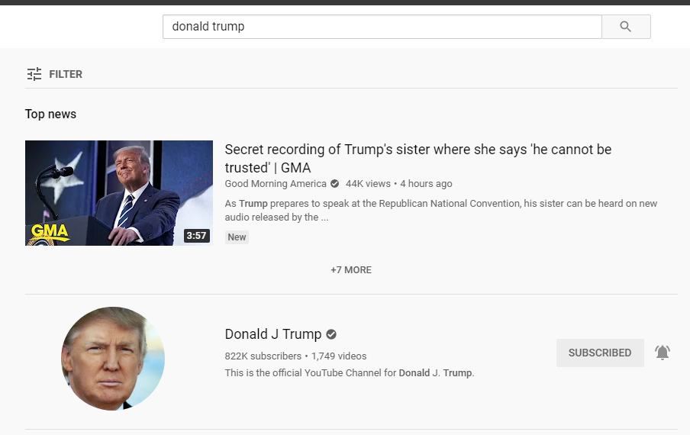Click the New badge under the video
690x435 pixels.
pos(237,237)
